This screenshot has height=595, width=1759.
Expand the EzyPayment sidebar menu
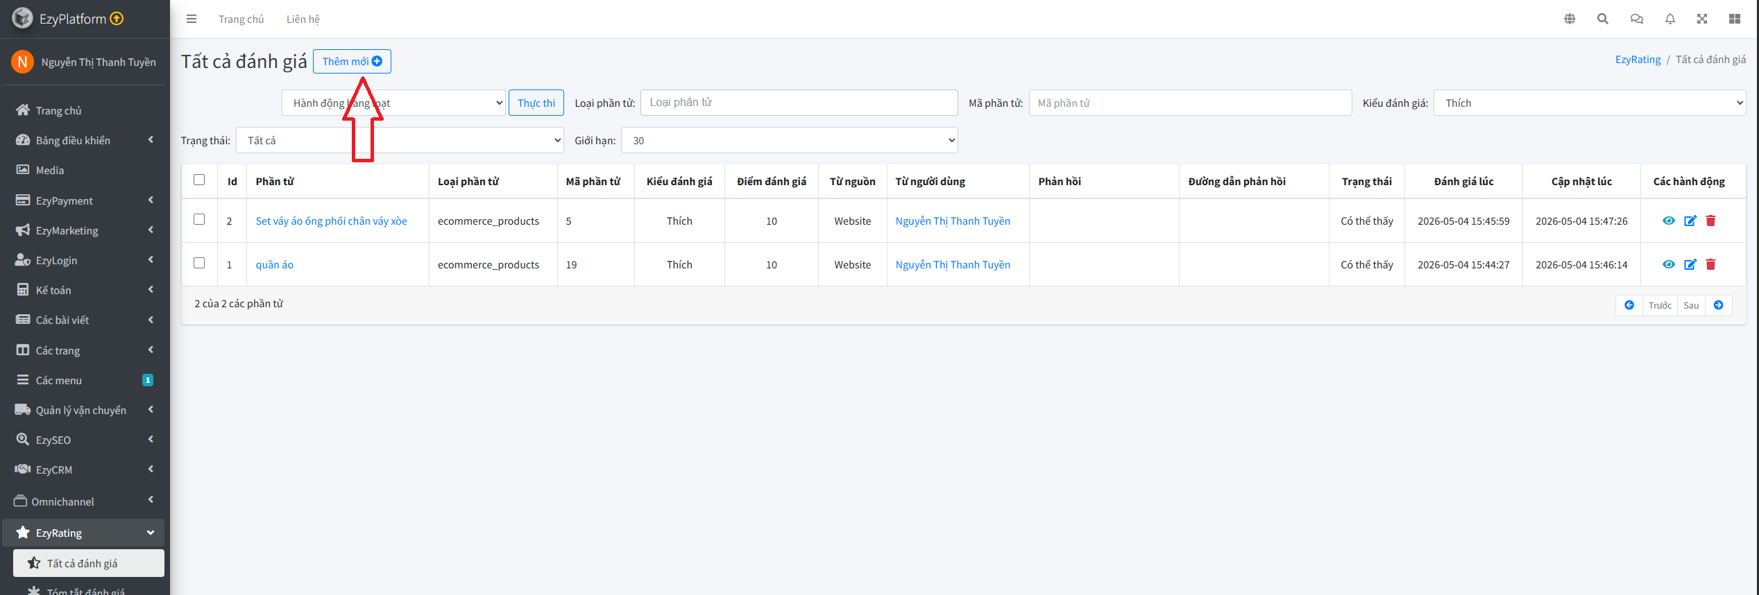pos(83,200)
